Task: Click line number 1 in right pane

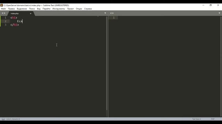Action: click(114, 18)
